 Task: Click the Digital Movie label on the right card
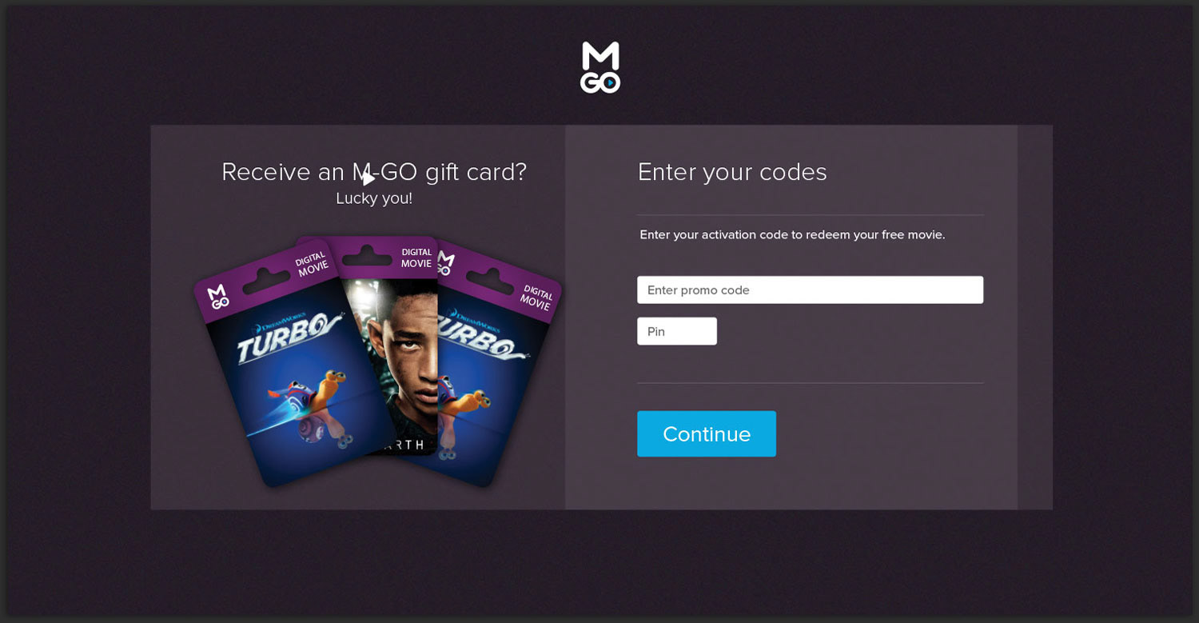tap(536, 298)
